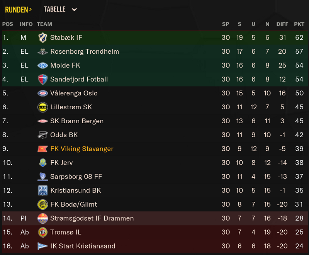Sort table by DIFF column header

click(282, 24)
